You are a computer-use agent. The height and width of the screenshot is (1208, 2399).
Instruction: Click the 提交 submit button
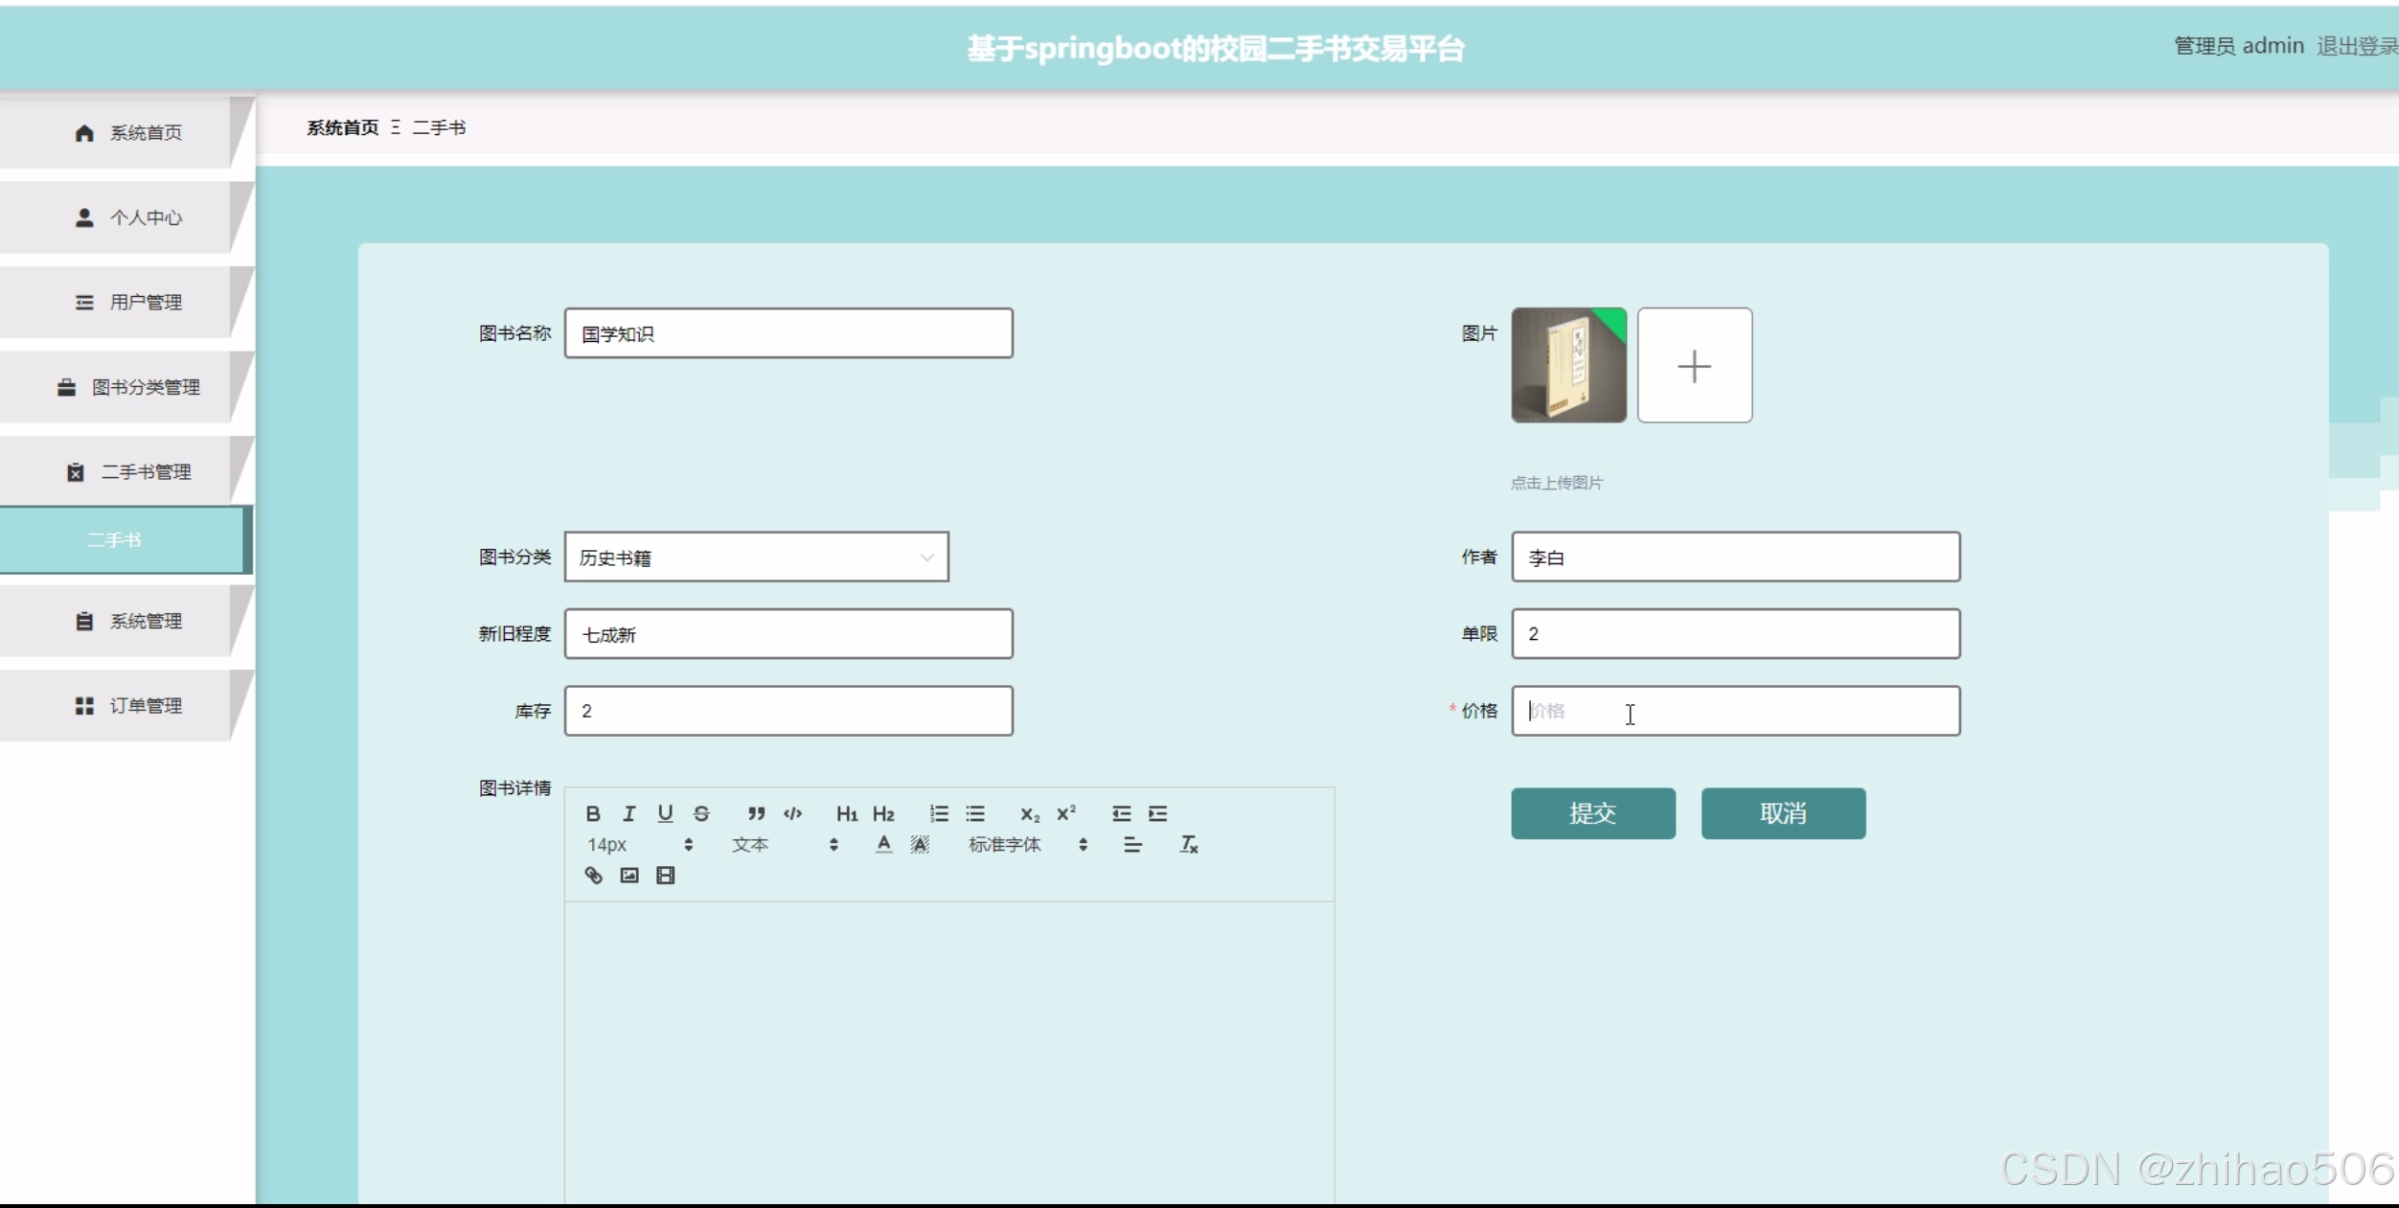(1592, 813)
